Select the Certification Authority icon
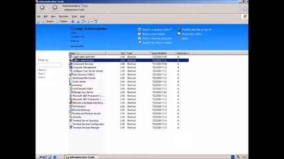Viewport: 284px width, 159px height. [x=71, y=57]
